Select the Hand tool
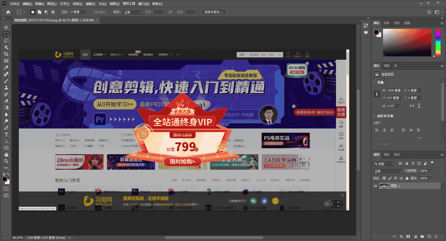The height and width of the screenshot is (241, 446). click(x=6, y=154)
